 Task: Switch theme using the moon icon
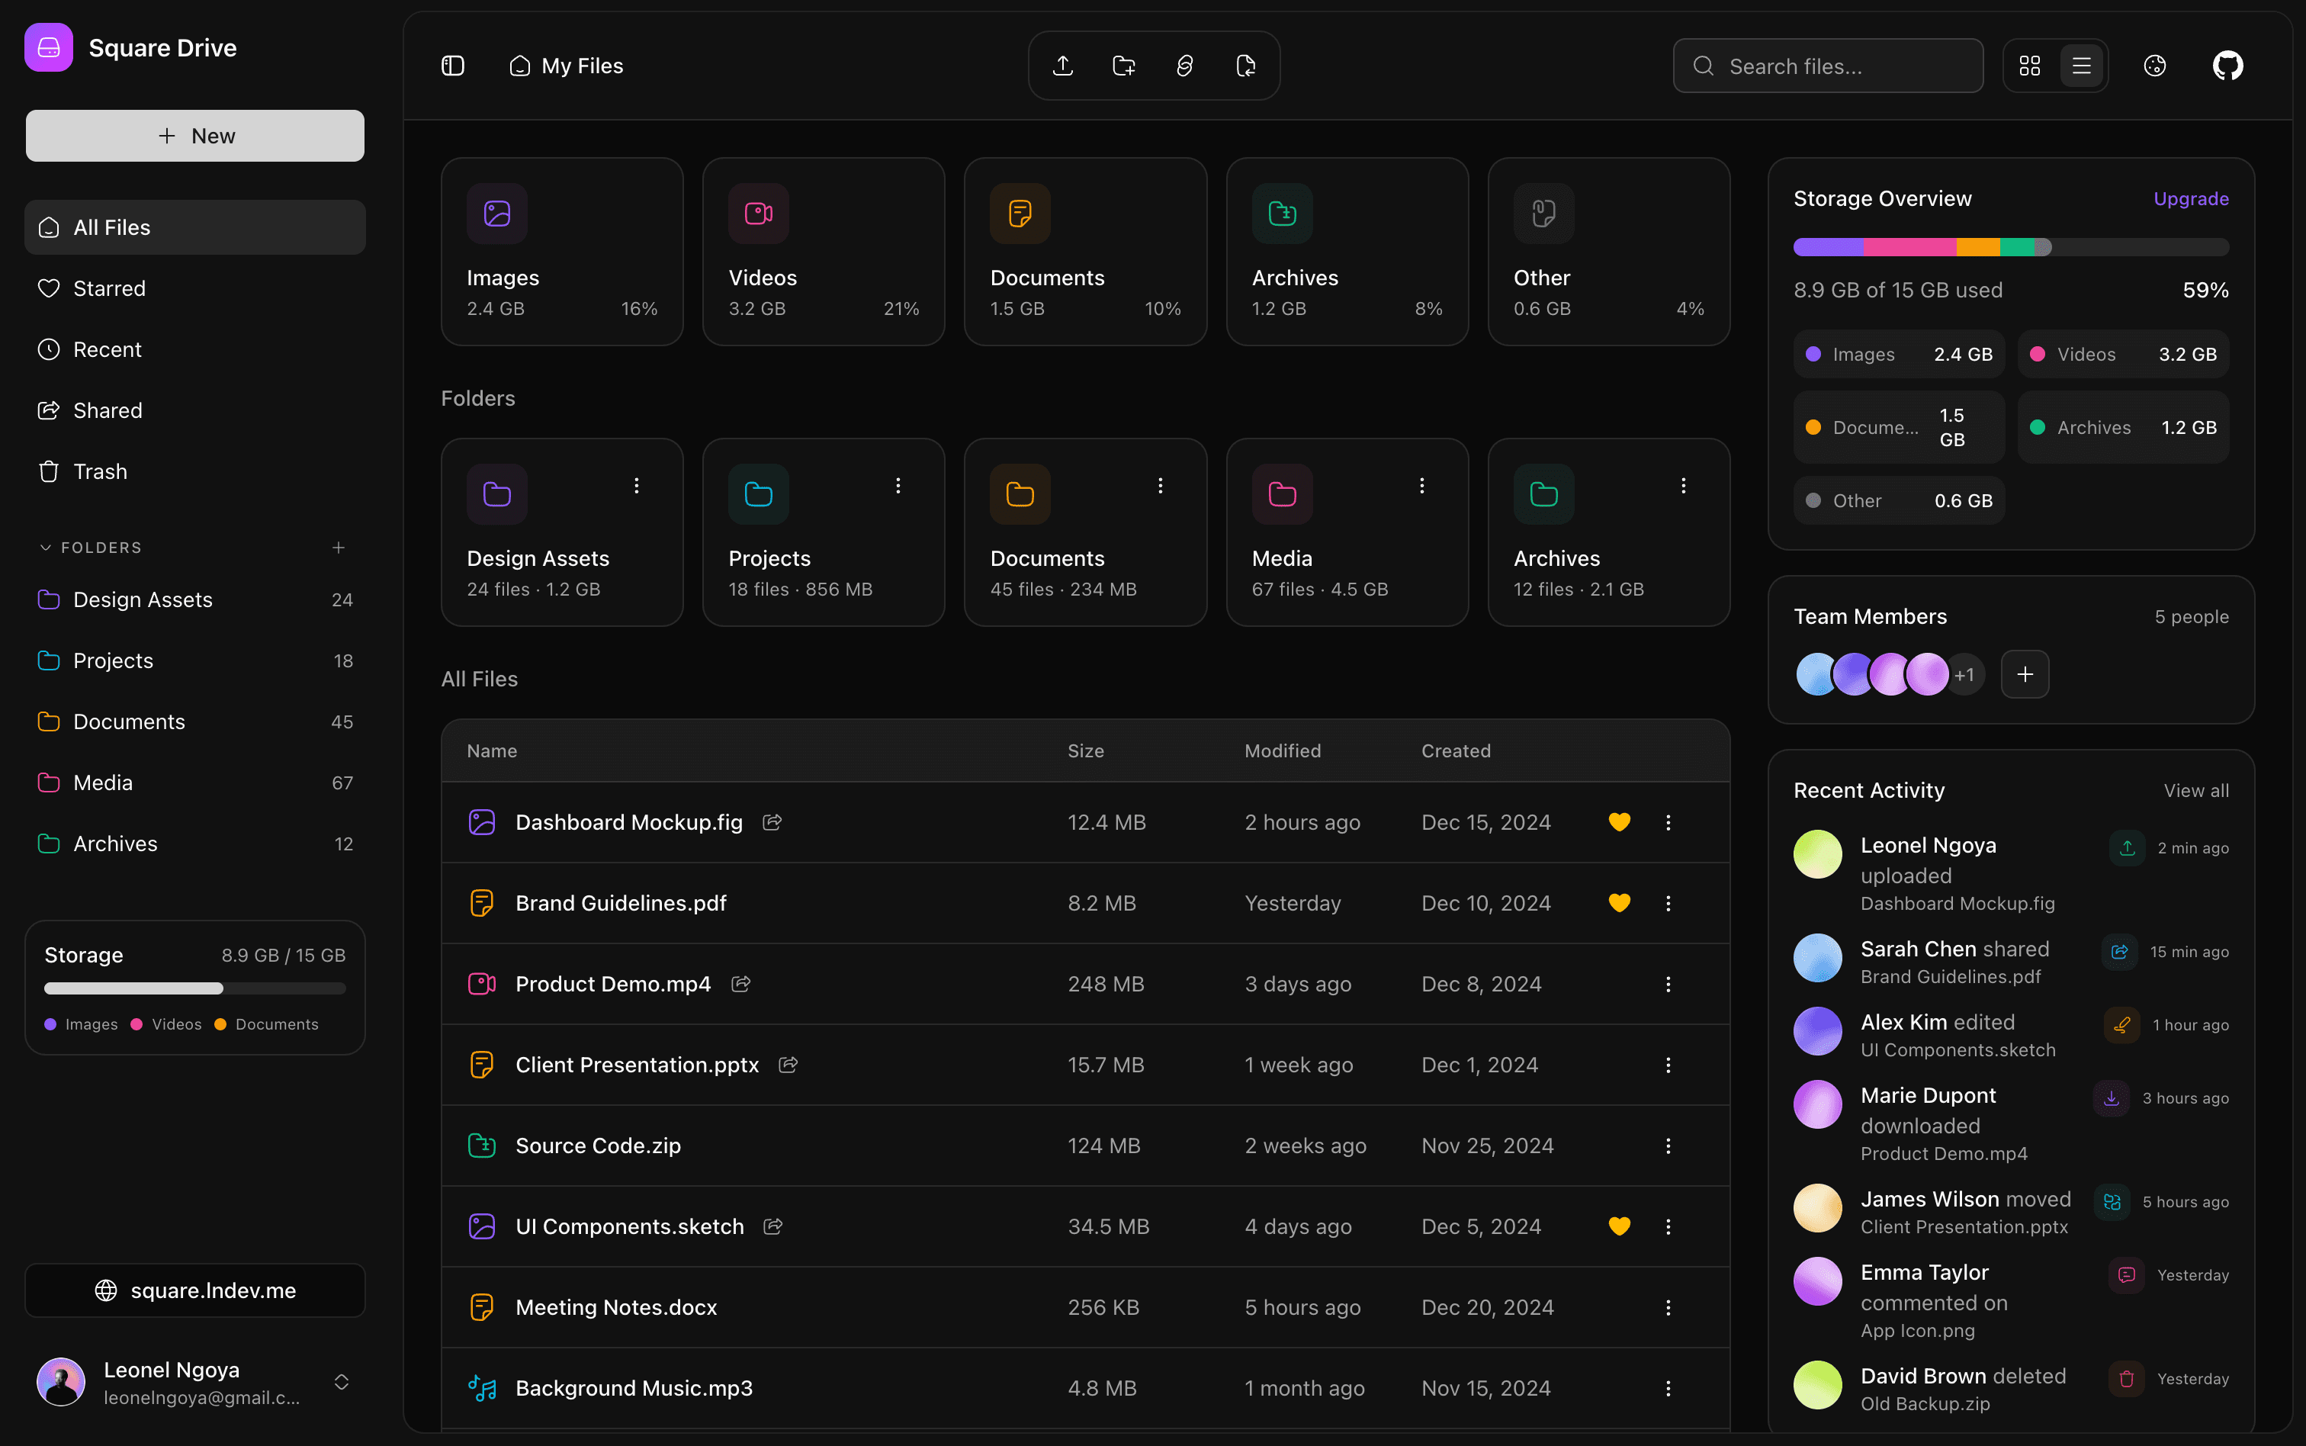(x=2155, y=65)
